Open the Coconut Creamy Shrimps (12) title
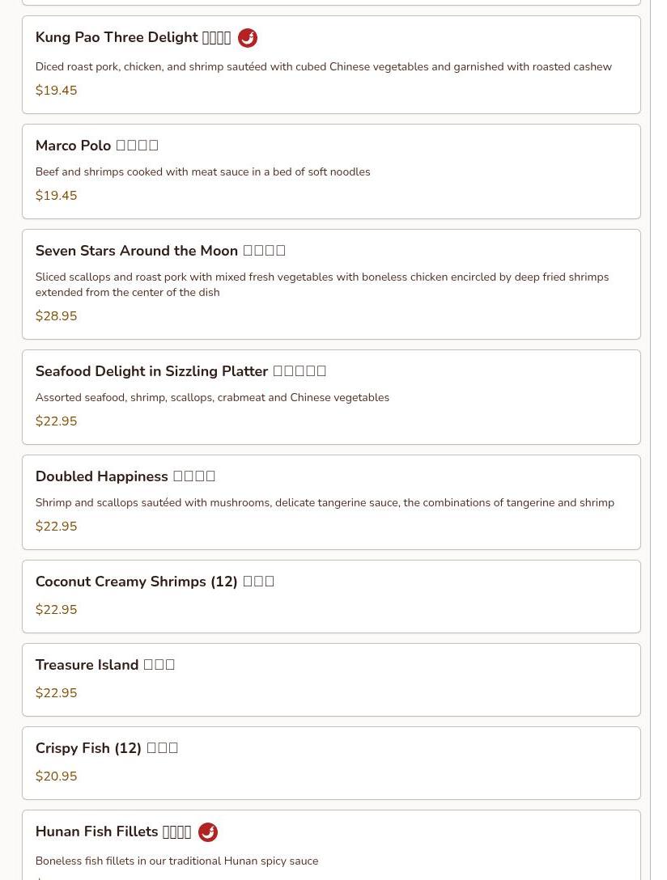Screen dimensions: 667x880 pyautogui.click(x=155, y=582)
